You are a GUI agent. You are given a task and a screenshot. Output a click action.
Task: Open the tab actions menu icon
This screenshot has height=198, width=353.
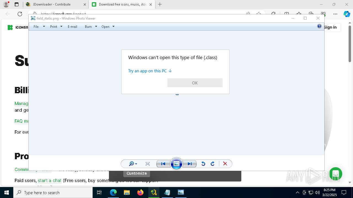[17, 4]
